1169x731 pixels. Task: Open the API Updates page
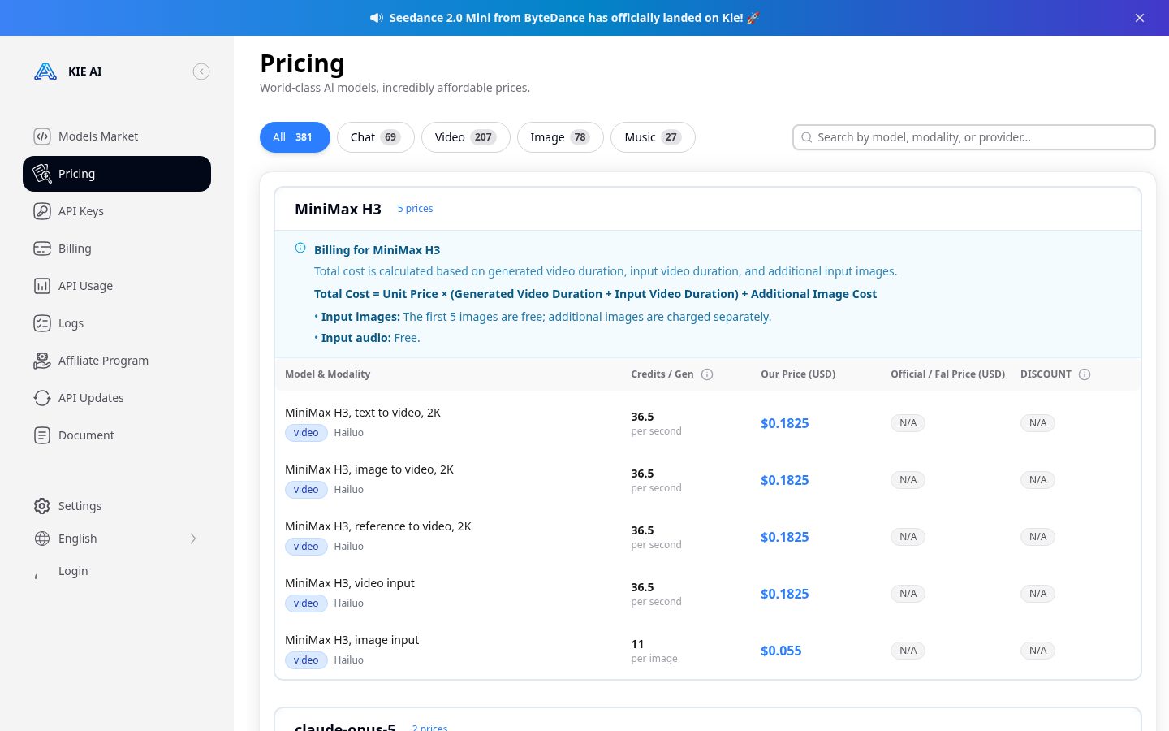(x=117, y=398)
